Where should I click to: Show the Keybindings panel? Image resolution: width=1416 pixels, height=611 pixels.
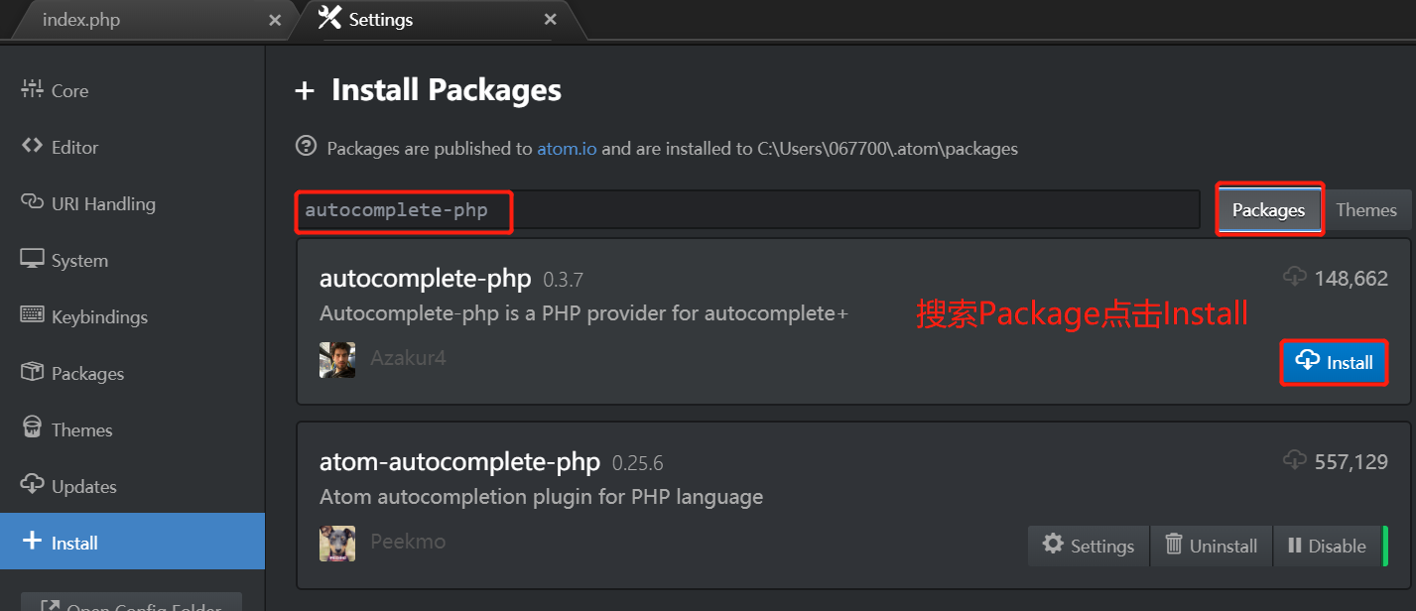pyautogui.click(x=99, y=316)
